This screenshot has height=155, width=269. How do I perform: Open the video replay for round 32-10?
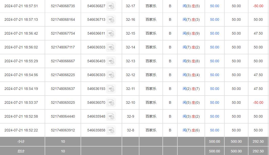(111, 102)
